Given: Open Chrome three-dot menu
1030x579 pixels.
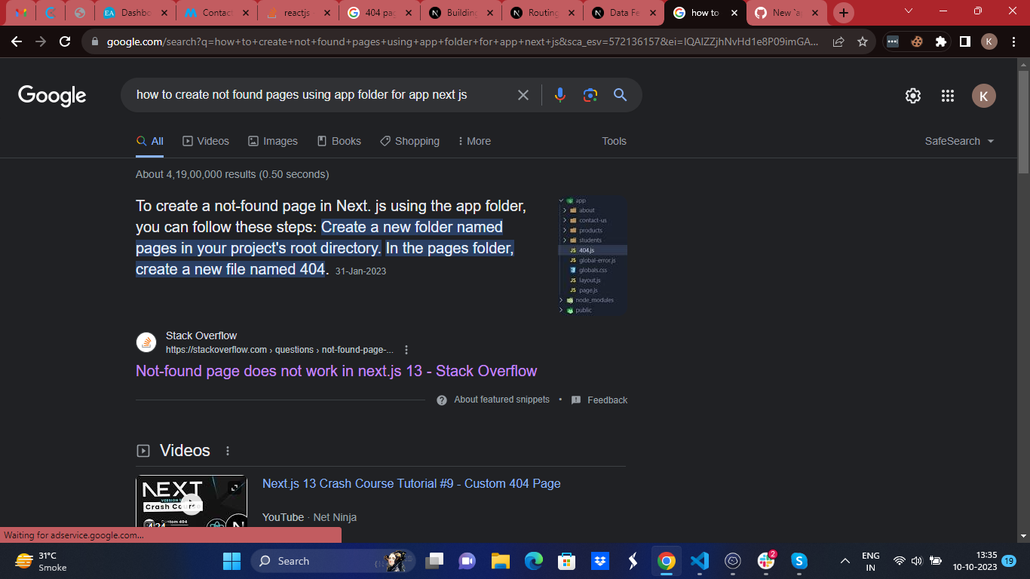Looking at the screenshot, I should [1013, 42].
